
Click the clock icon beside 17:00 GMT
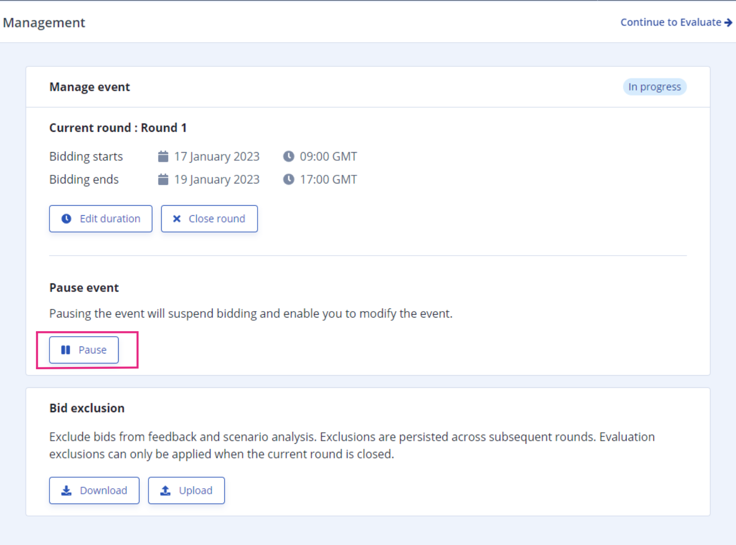pos(288,179)
